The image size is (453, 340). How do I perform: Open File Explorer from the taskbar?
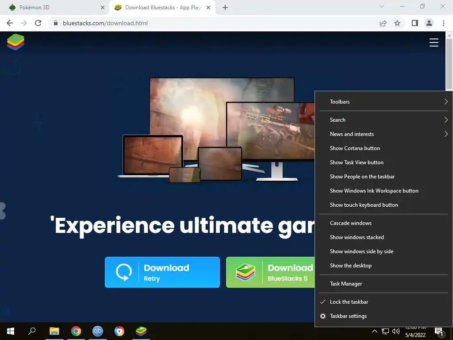54,331
